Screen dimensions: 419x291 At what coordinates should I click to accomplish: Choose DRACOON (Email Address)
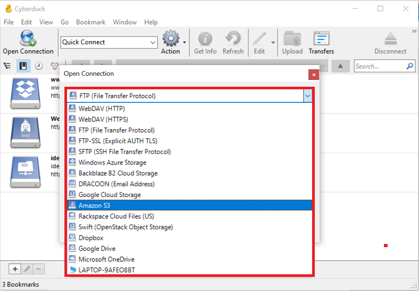[x=190, y=184]
